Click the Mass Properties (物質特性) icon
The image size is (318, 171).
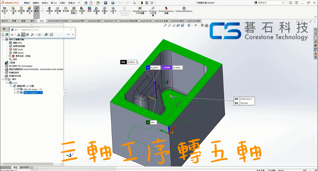coord(49,10)
